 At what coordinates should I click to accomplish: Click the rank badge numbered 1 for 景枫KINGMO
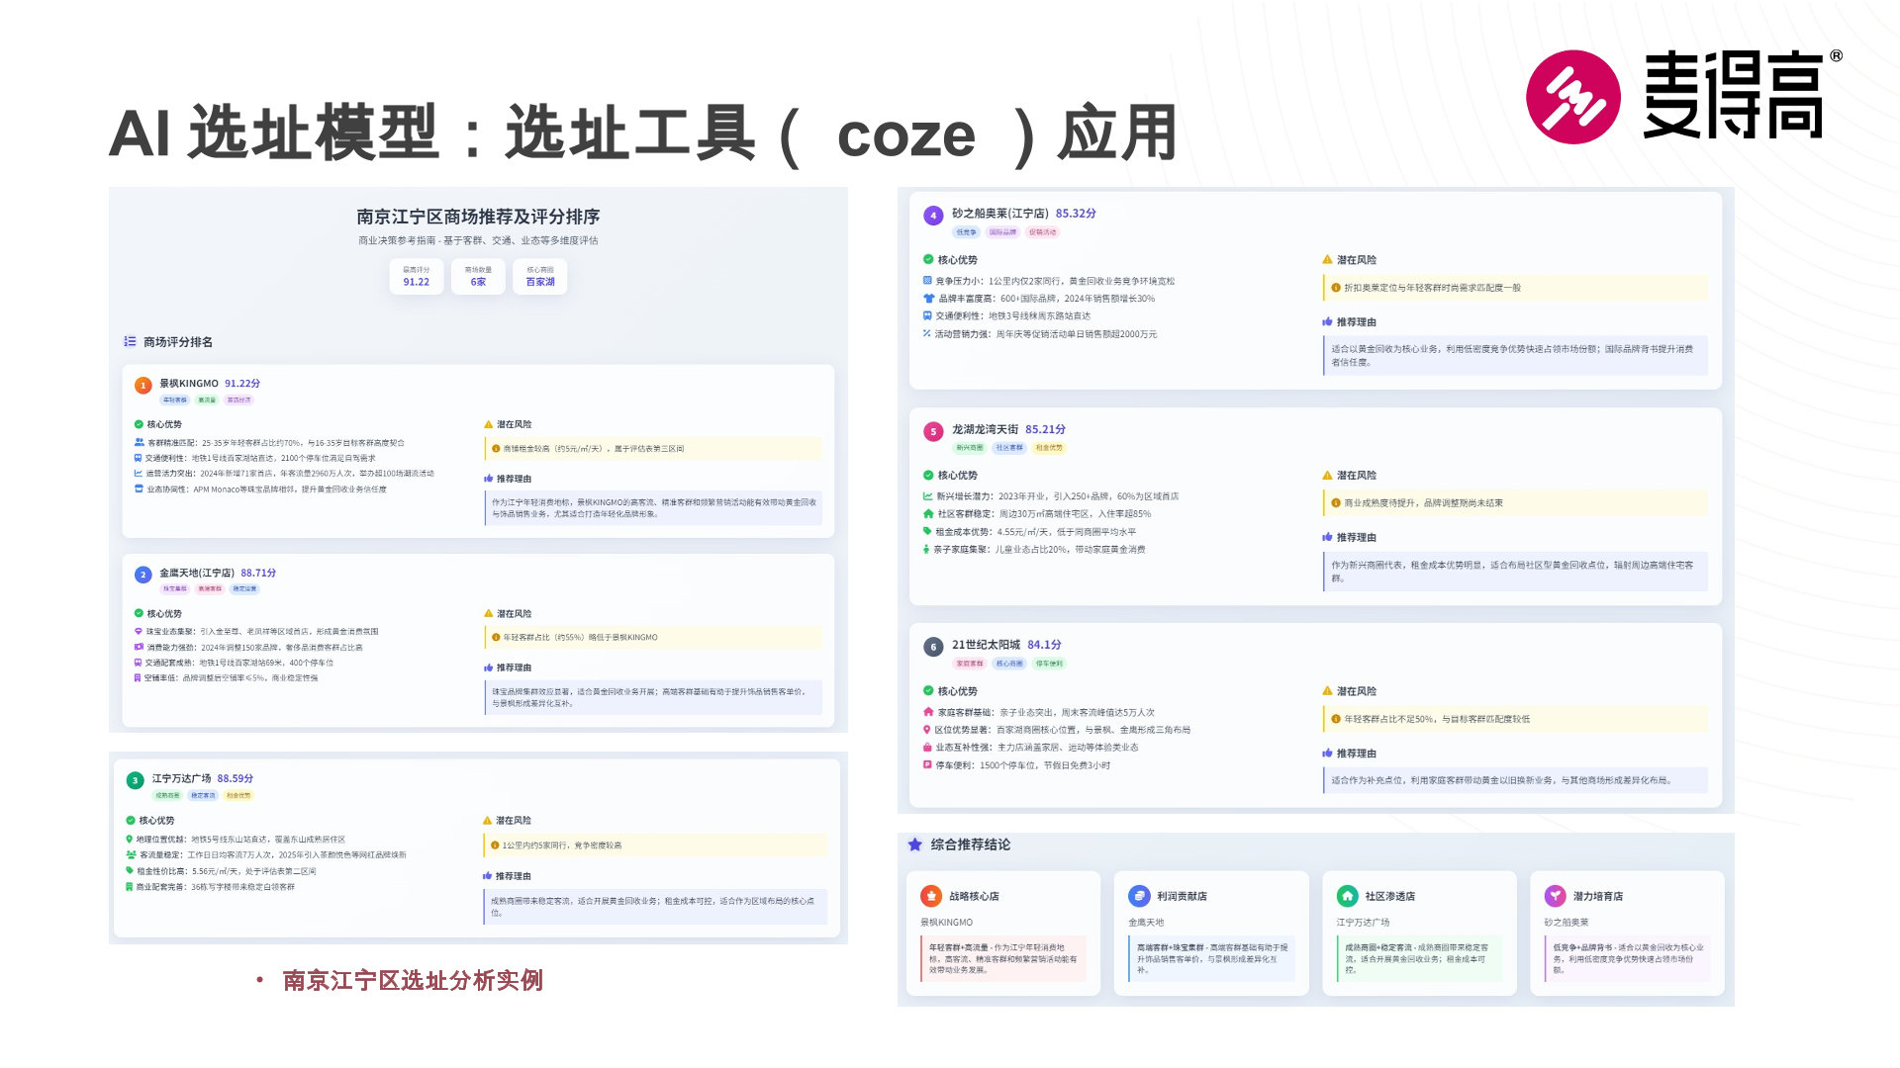pos(142,384)
